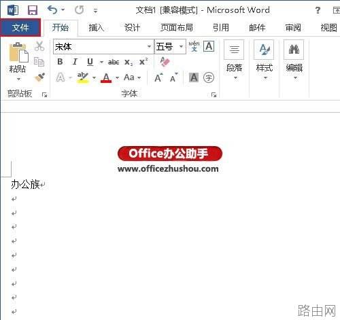This screenshot has width=340, height=320.
Task: Expand the 粘贴 paste options arrow
Action: 18,79
